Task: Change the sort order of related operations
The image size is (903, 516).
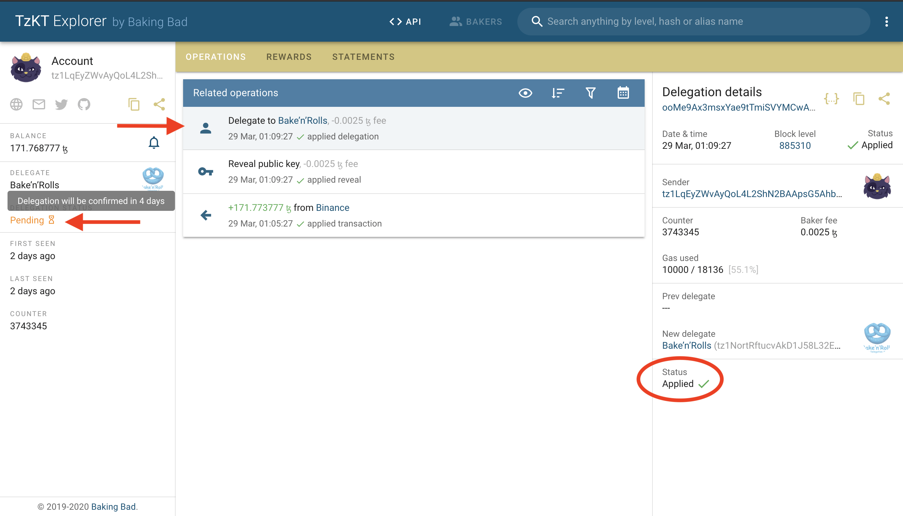Action: pos(558,93)
